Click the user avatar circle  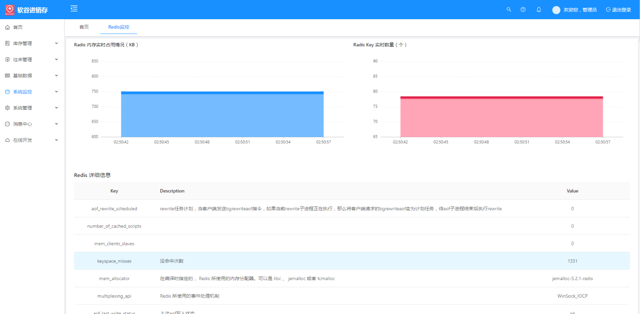(x=556, y=10)
